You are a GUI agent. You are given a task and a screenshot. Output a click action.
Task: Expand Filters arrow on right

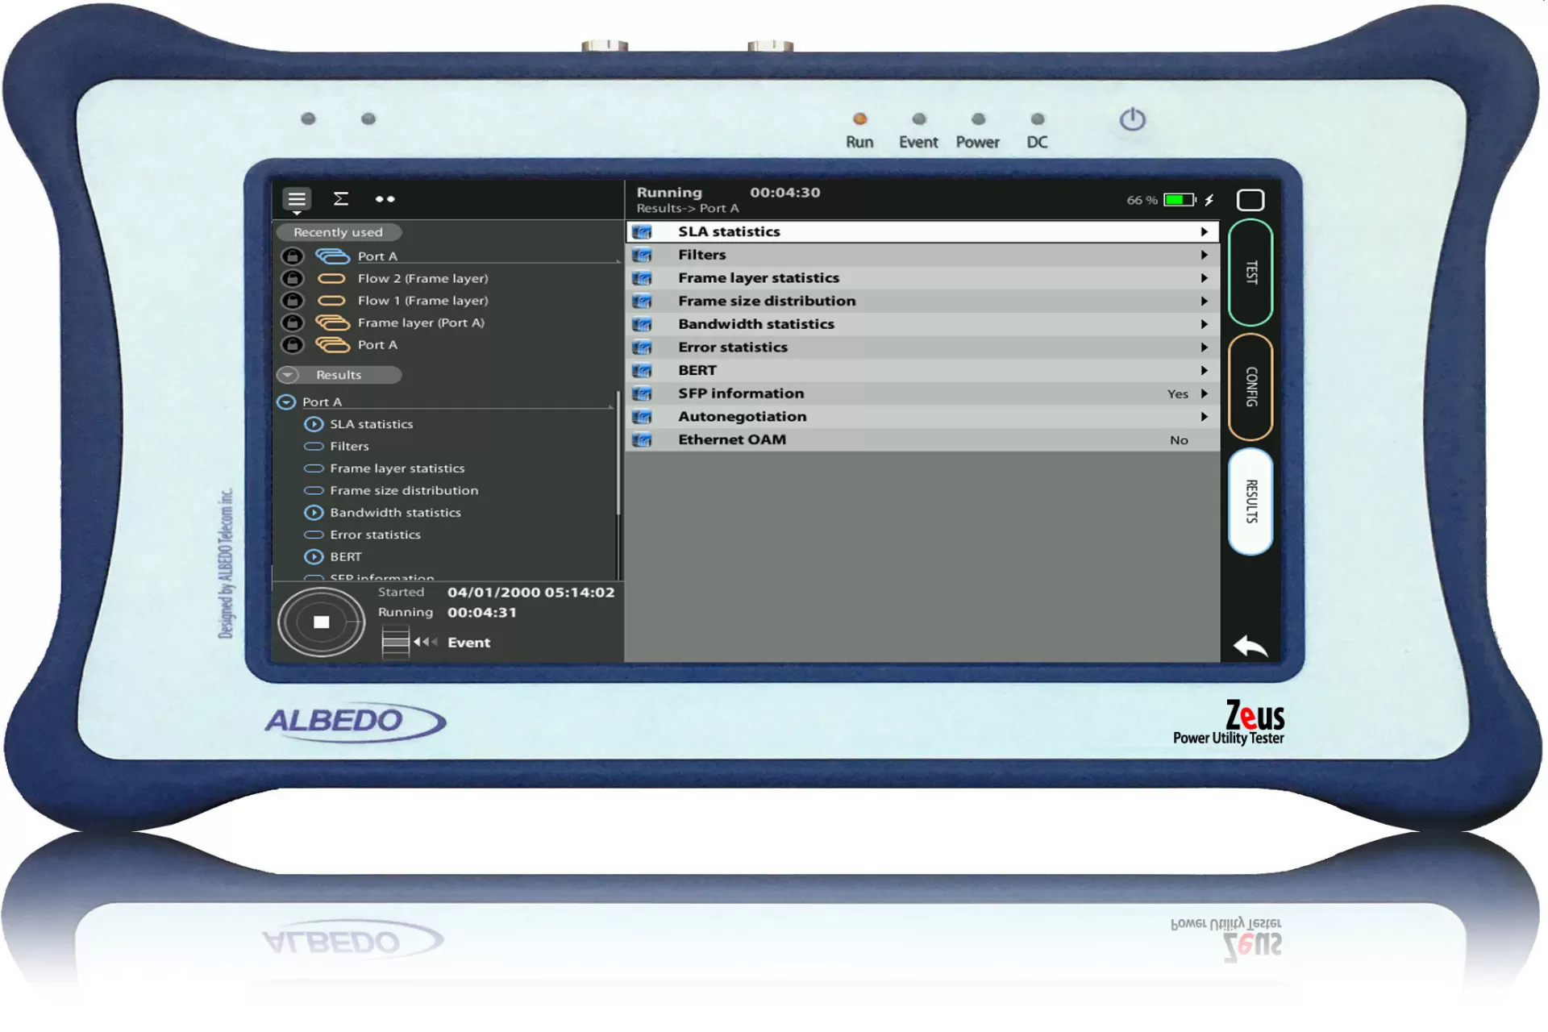(x=1204, y=255)
